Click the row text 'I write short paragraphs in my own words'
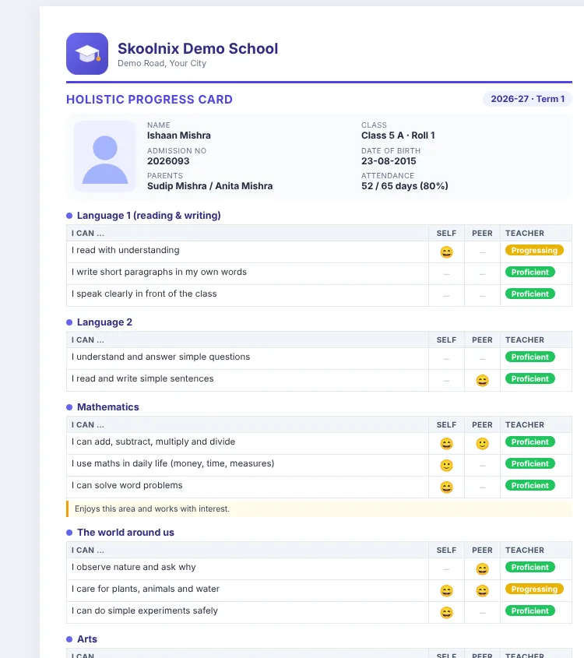This screenshot has height=658, width=584. pyautogui.click(x=159, y=272)
